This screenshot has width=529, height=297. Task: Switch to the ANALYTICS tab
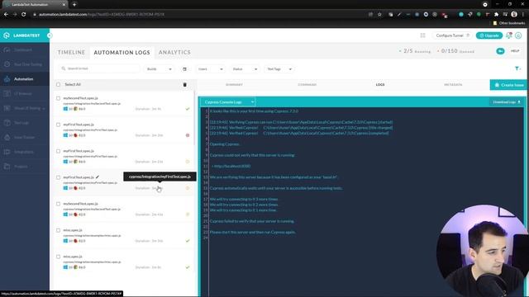point(174,52)
